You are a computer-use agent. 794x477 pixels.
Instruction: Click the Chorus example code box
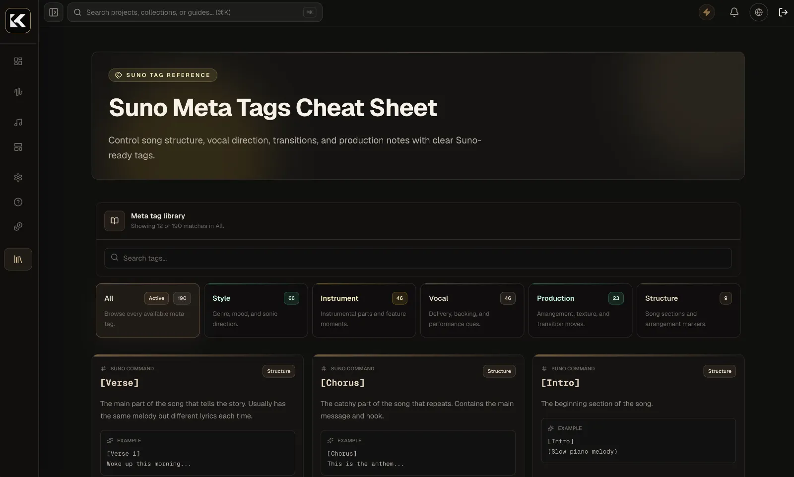418,453
